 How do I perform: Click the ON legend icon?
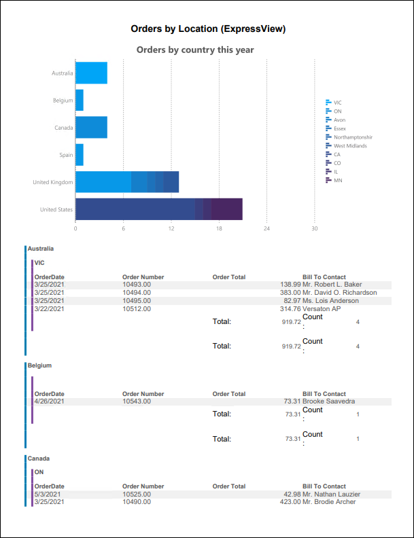coord(328,111)
